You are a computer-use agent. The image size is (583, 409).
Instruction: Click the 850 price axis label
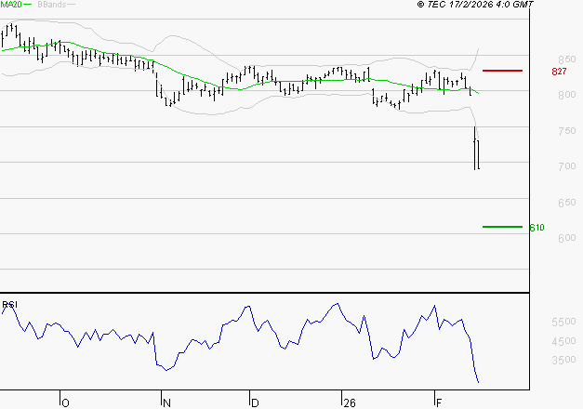(x=567, y=59)
